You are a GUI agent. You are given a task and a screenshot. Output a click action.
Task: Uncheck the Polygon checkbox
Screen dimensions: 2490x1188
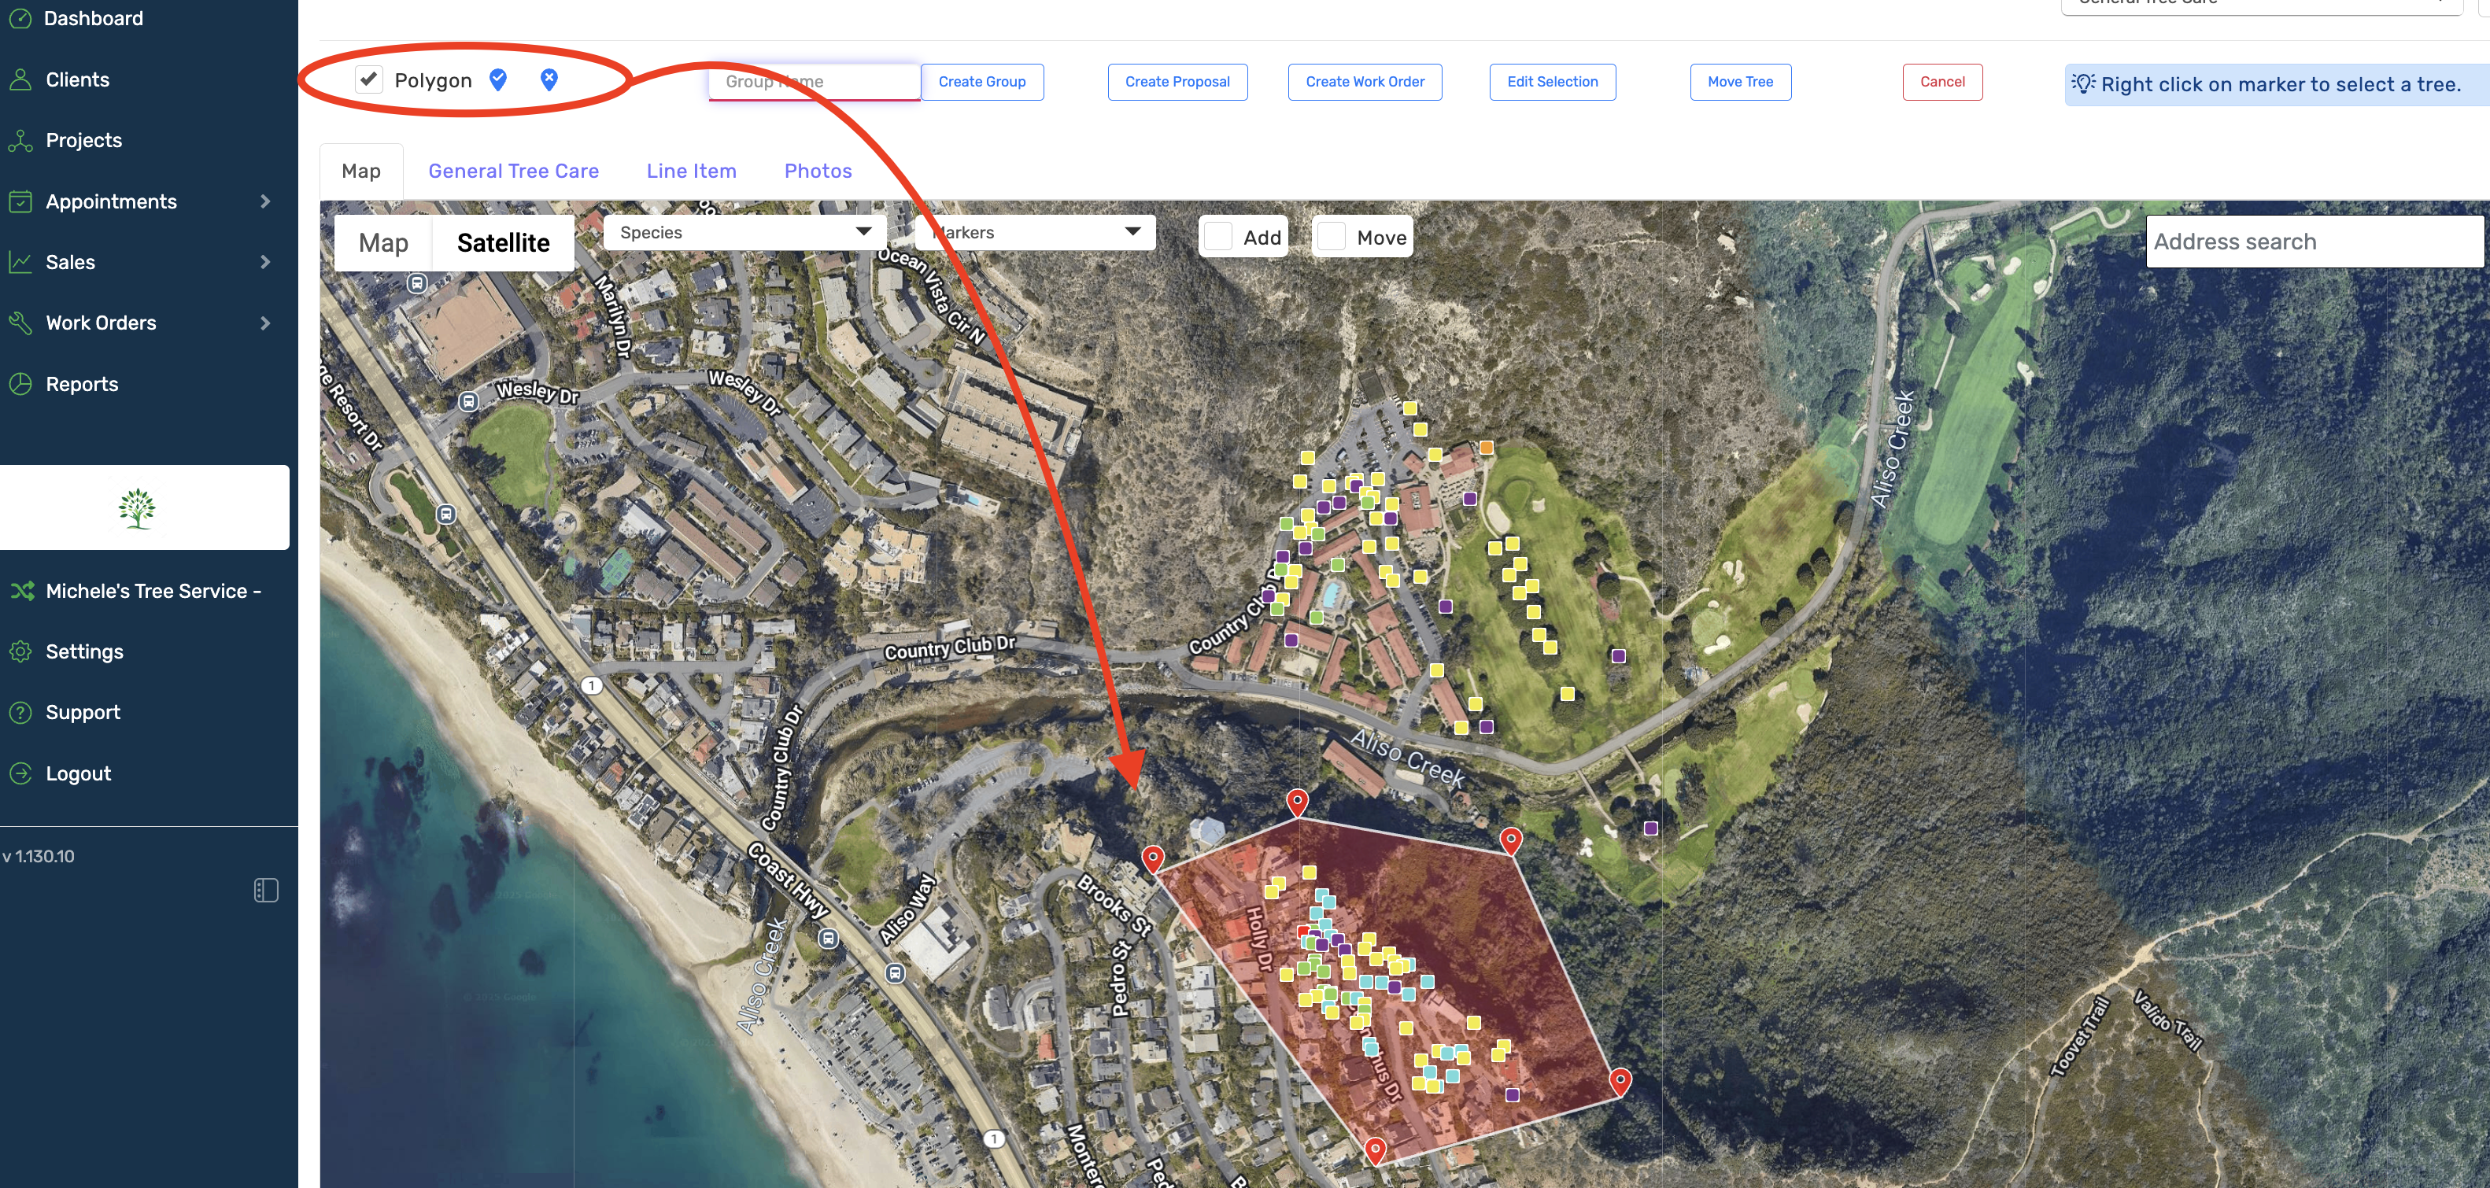click(x=368, y=79)
